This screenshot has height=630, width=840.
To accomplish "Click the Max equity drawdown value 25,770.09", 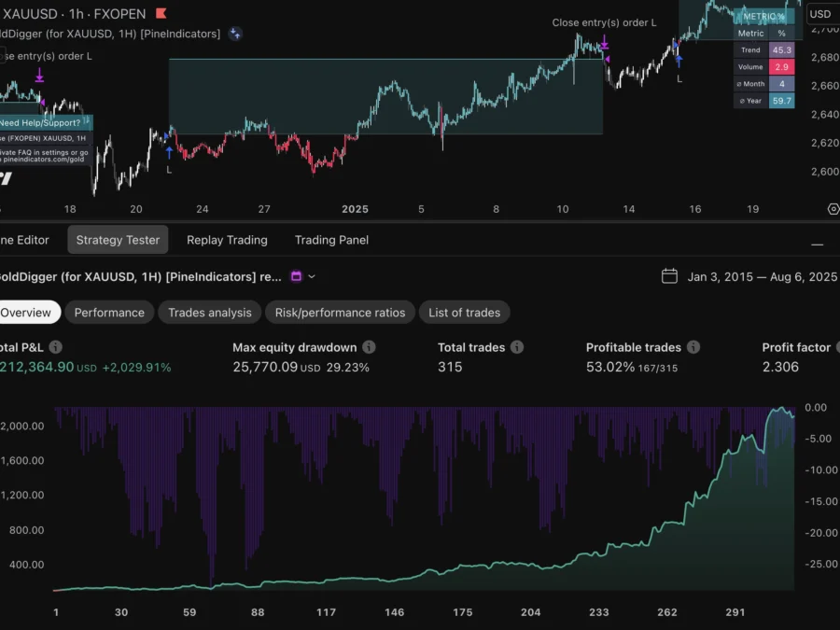I will [265, 367].
